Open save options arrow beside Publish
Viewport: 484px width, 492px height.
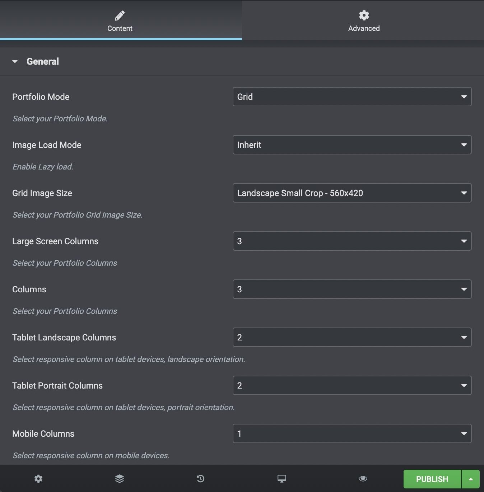coord(471,479)
